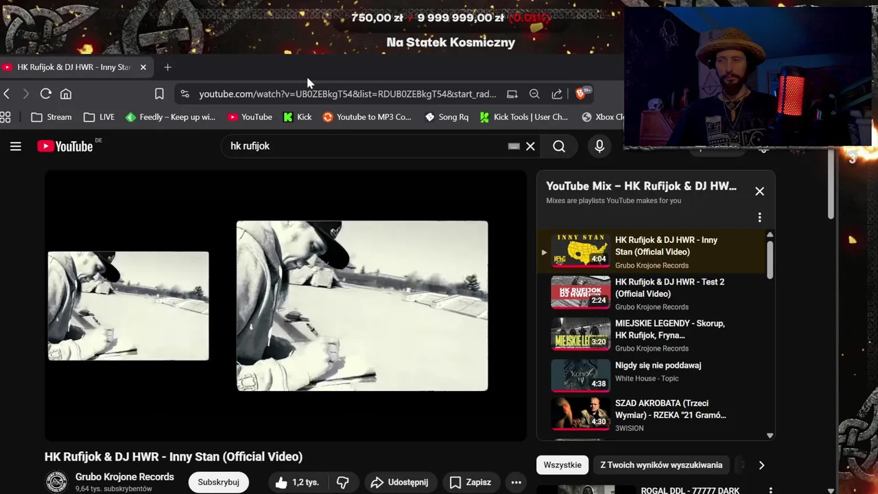The height and width of the screenshot is (494, 878).
Task: Open on-screen keyboard icon in search box
Action: 514,146
